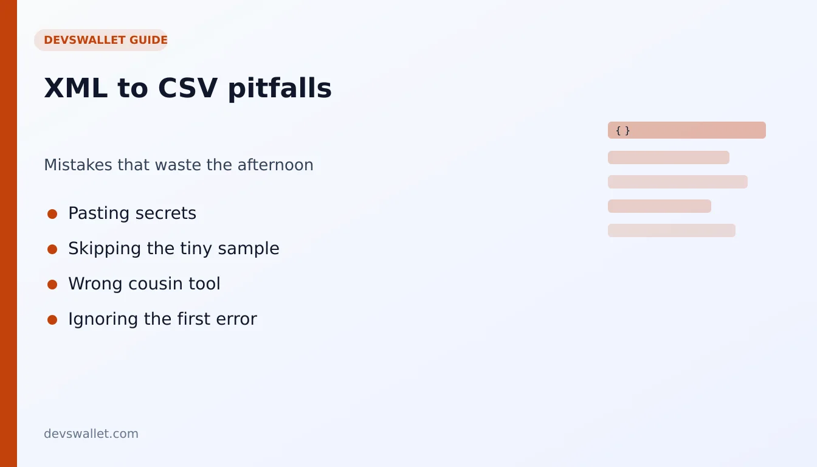Choose the Skipping the tiny sample item
Image resolution: width=817 pixels, height=467 pixels.
pyautogui.click(x=174, y=249)
